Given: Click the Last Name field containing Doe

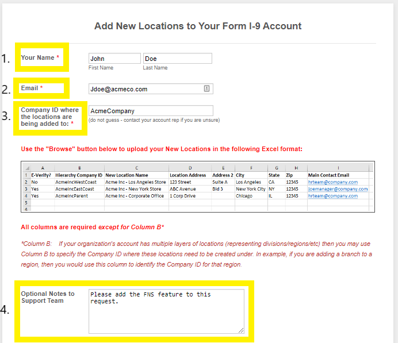Looking at the screenshot, I should (x=177, y=59).
